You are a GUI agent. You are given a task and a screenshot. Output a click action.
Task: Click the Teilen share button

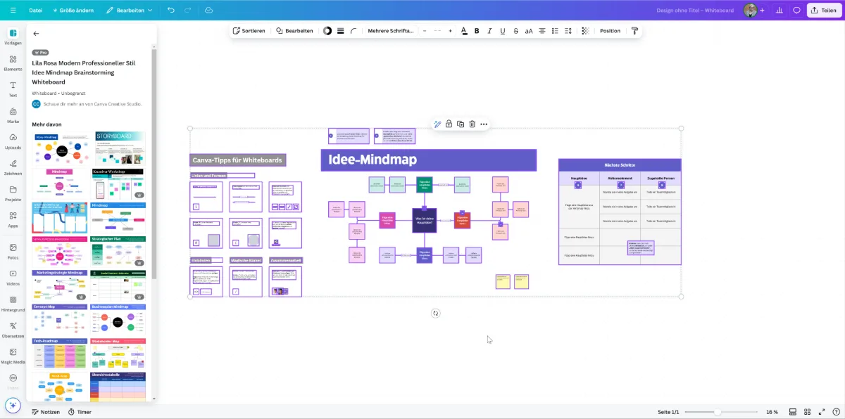(x=824, y=11)
